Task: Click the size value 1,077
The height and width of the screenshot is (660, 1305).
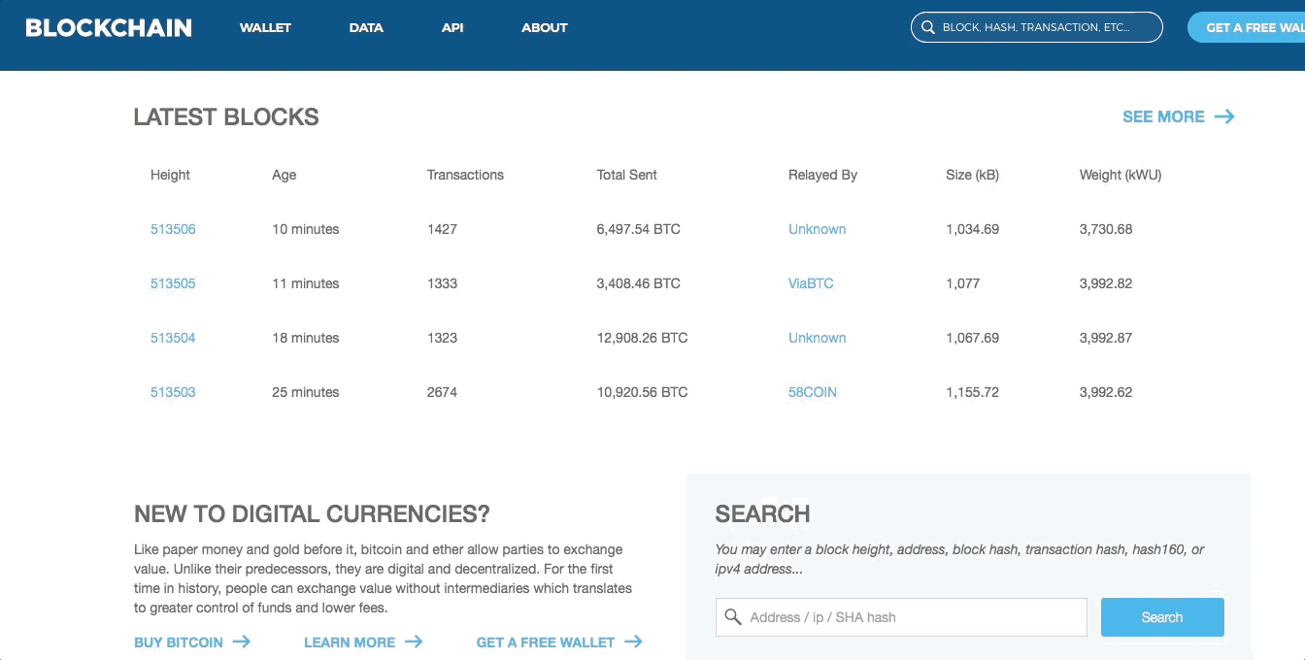Action: (963, 283)
